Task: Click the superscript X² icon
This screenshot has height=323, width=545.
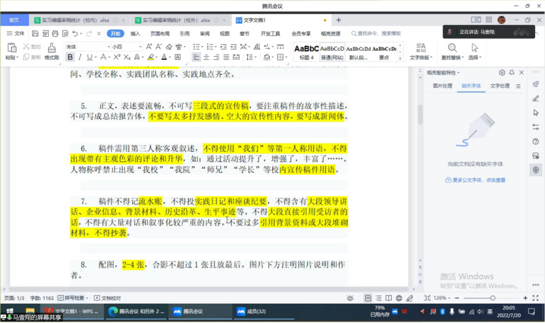Action: coord(117,57)
